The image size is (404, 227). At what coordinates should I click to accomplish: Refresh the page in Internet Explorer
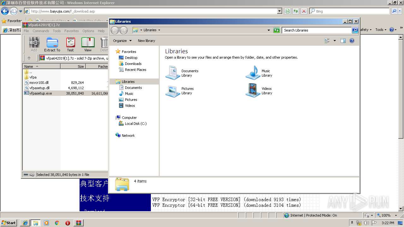(295, 11)
